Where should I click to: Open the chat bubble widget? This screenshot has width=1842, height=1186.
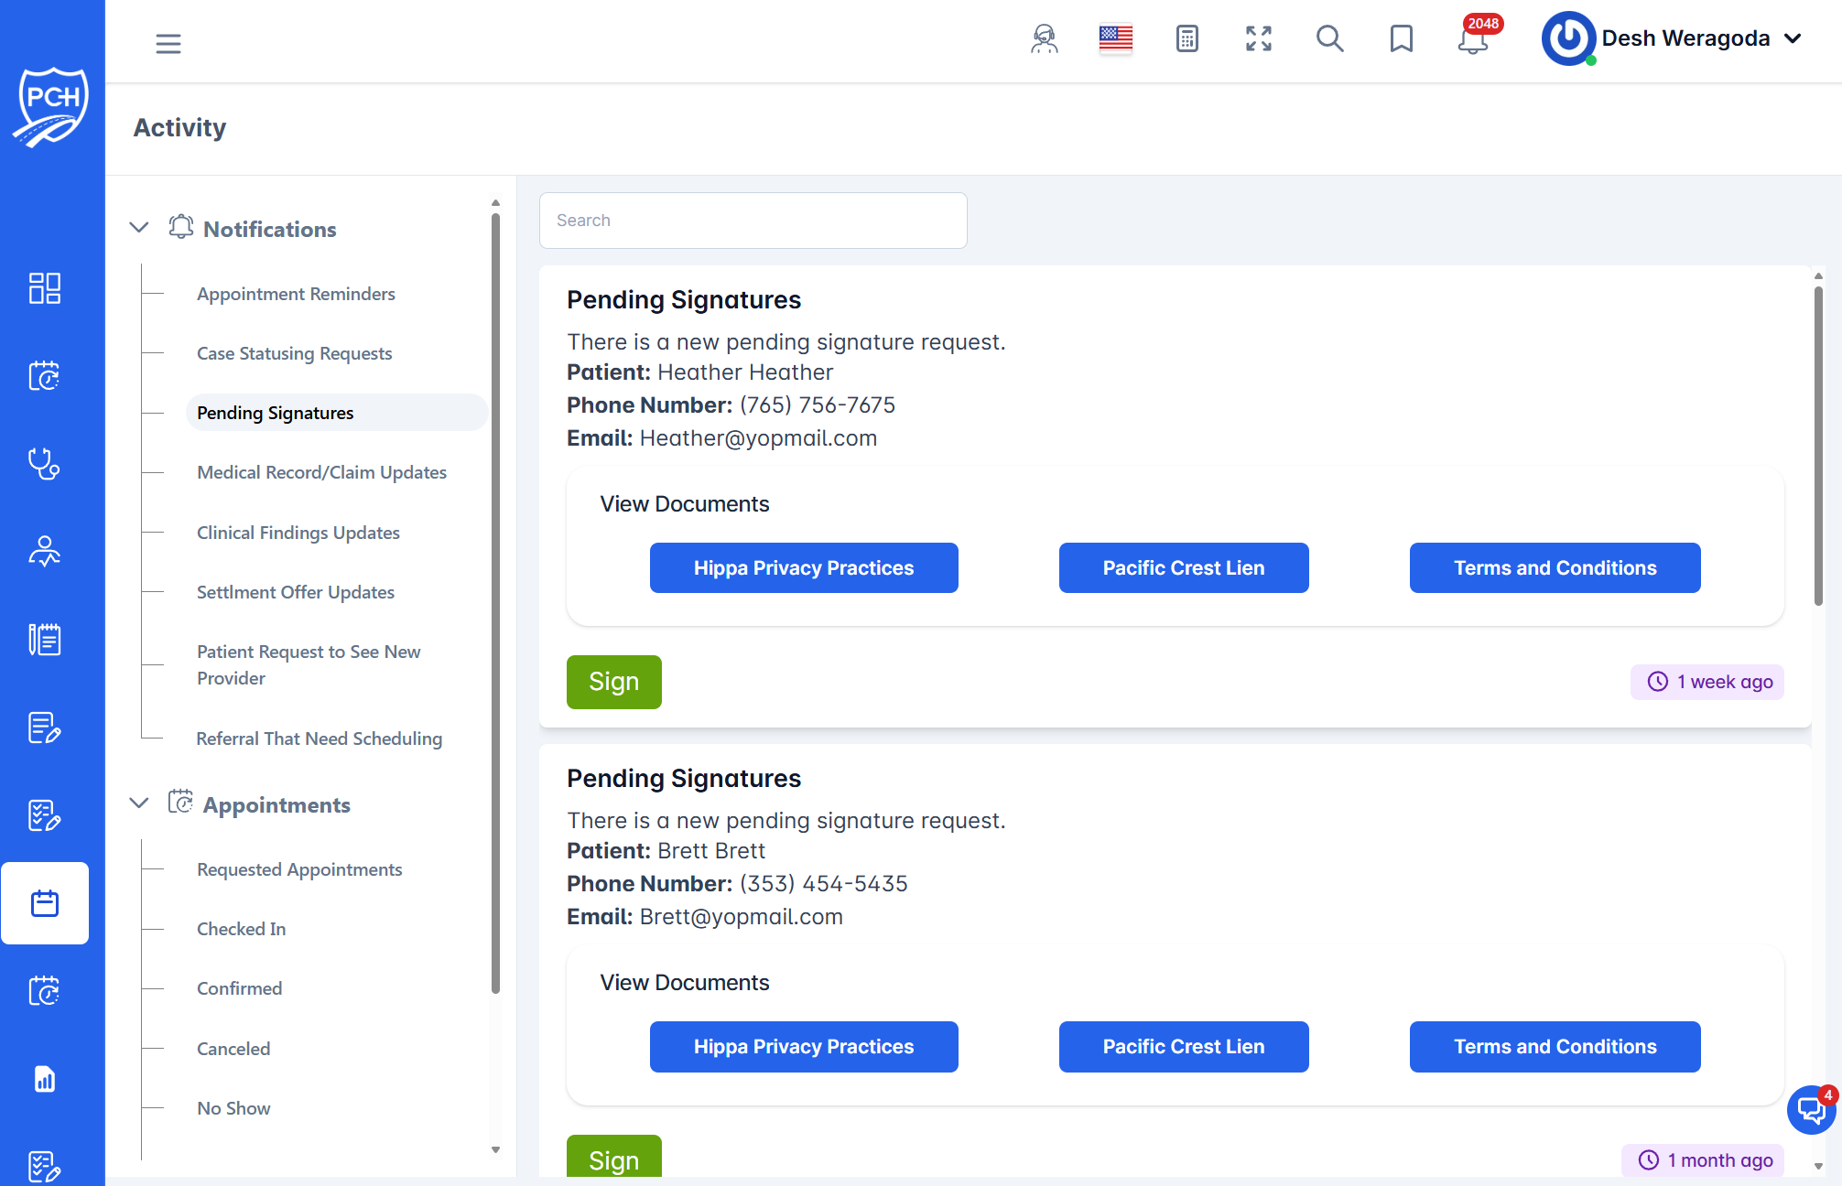[1811, 1110]
